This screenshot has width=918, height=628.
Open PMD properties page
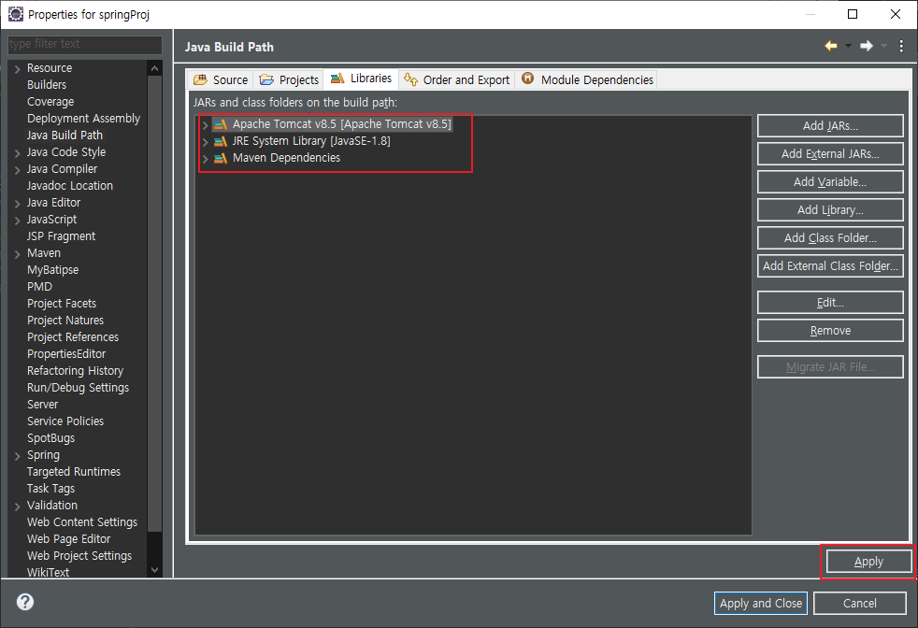pyautogui.click(x=39, y=287)
